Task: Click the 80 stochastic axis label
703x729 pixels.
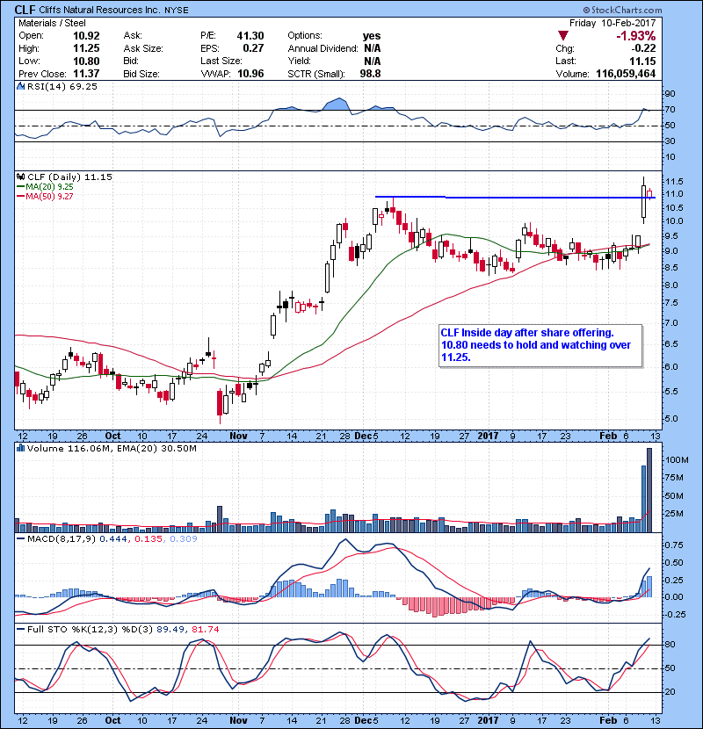Action: pyautogui.click(x=670, y=645)
